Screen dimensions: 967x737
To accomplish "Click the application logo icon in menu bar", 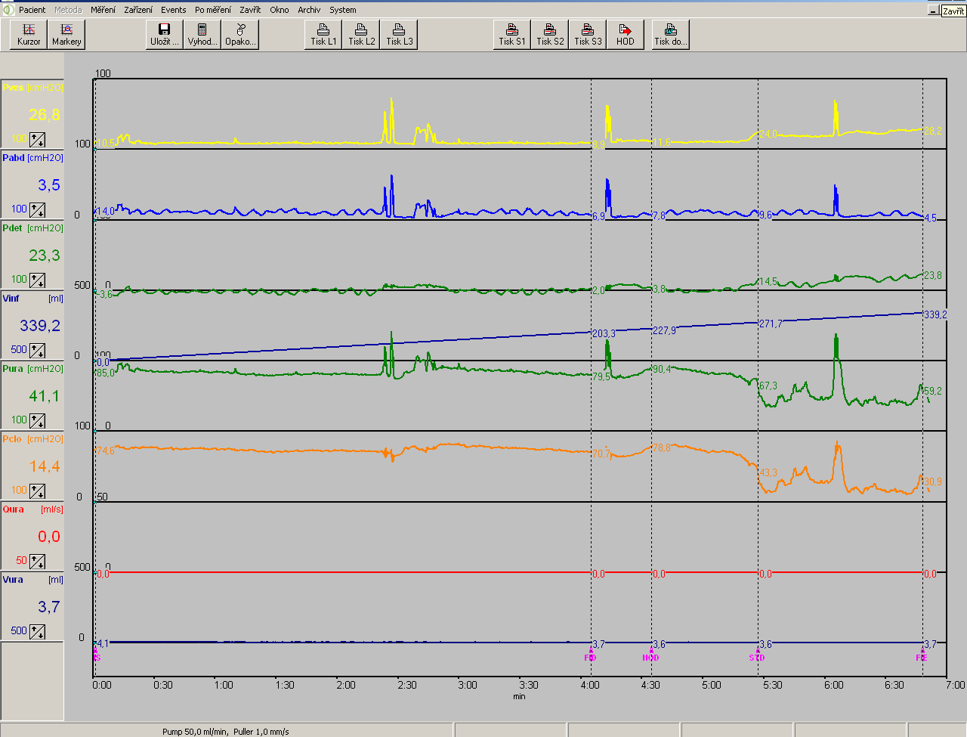I will pos(8,10).
